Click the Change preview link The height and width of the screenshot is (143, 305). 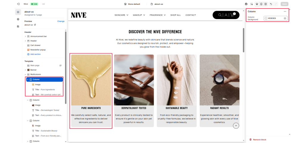61,21
